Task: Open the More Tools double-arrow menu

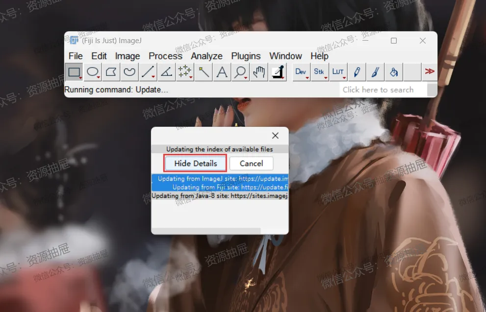Action: (x=430, y=72)
